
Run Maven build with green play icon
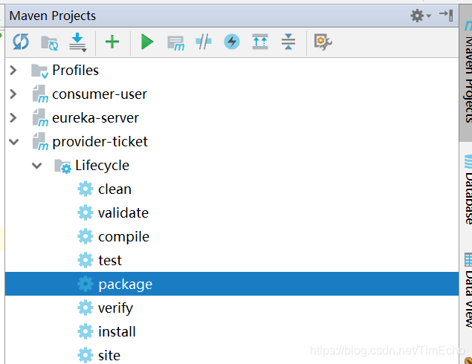point(147,42)
